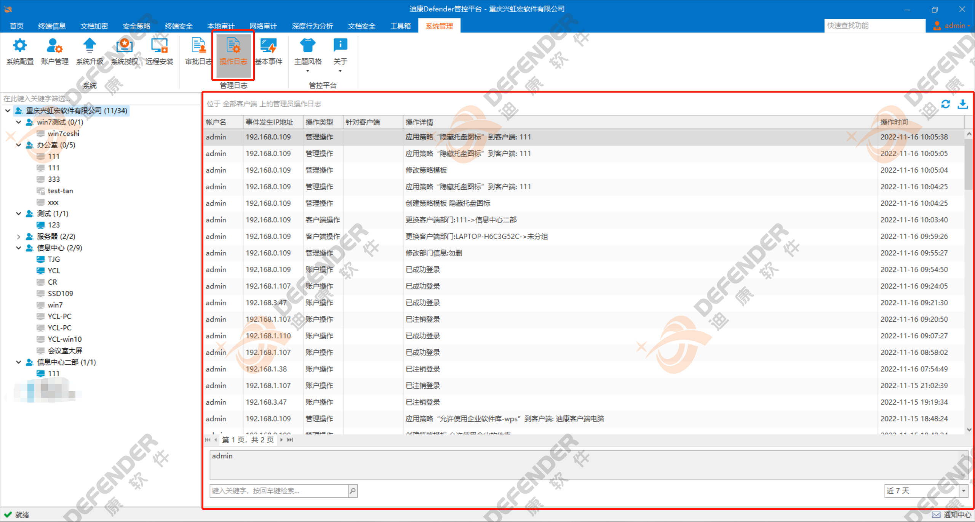Open the 深度行为分析 tab
975x522 pixels.
click(312, 26)
